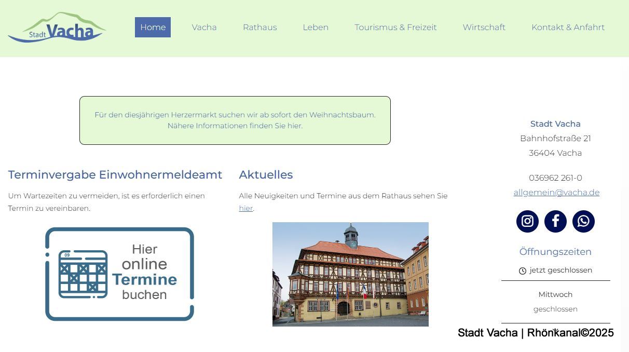The image size is (629, 352).
Task: Click the Terminvergabe Einwohnermeldeamt heading
Action: click(x=115, y=175)
